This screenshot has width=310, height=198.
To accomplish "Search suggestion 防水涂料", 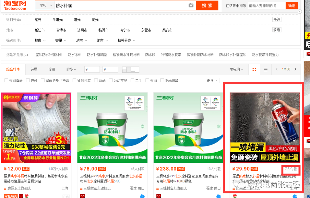I will (75, 55).
